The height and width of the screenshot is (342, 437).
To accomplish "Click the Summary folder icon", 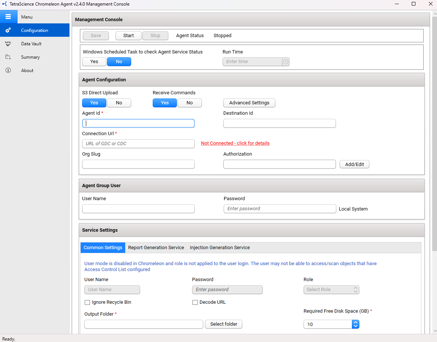I will [x=8, y=57].
